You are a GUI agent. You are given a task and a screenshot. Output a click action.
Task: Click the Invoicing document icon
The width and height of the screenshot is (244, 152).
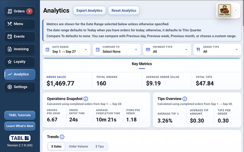click(x=10, y=49)
